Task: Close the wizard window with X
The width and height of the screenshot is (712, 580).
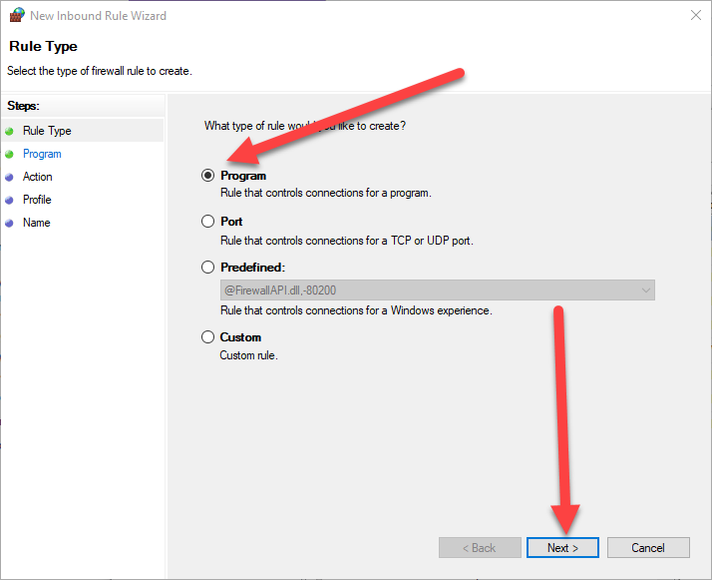Action: coord(693,16)
